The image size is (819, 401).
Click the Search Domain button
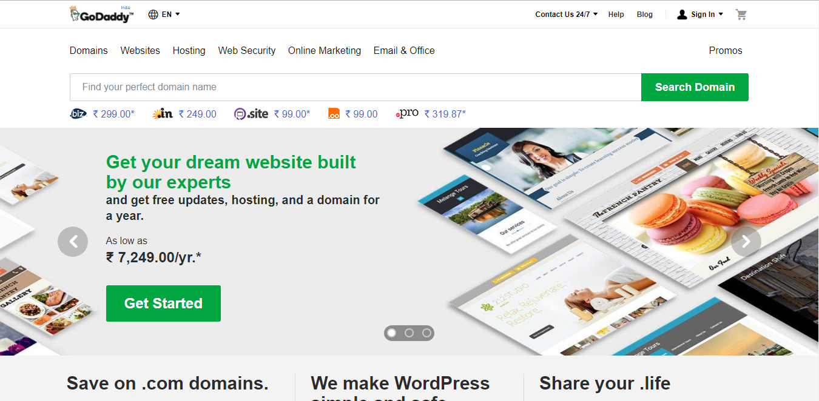[x=695, y=87]
